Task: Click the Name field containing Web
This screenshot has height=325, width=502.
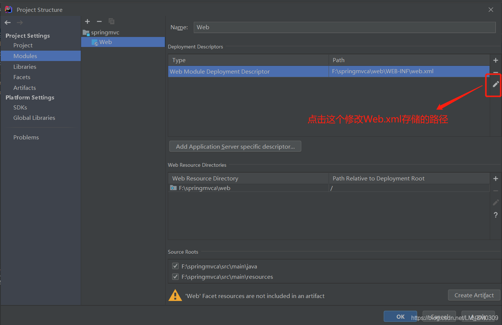Action: pyautogui.click(x=345, y=27)
